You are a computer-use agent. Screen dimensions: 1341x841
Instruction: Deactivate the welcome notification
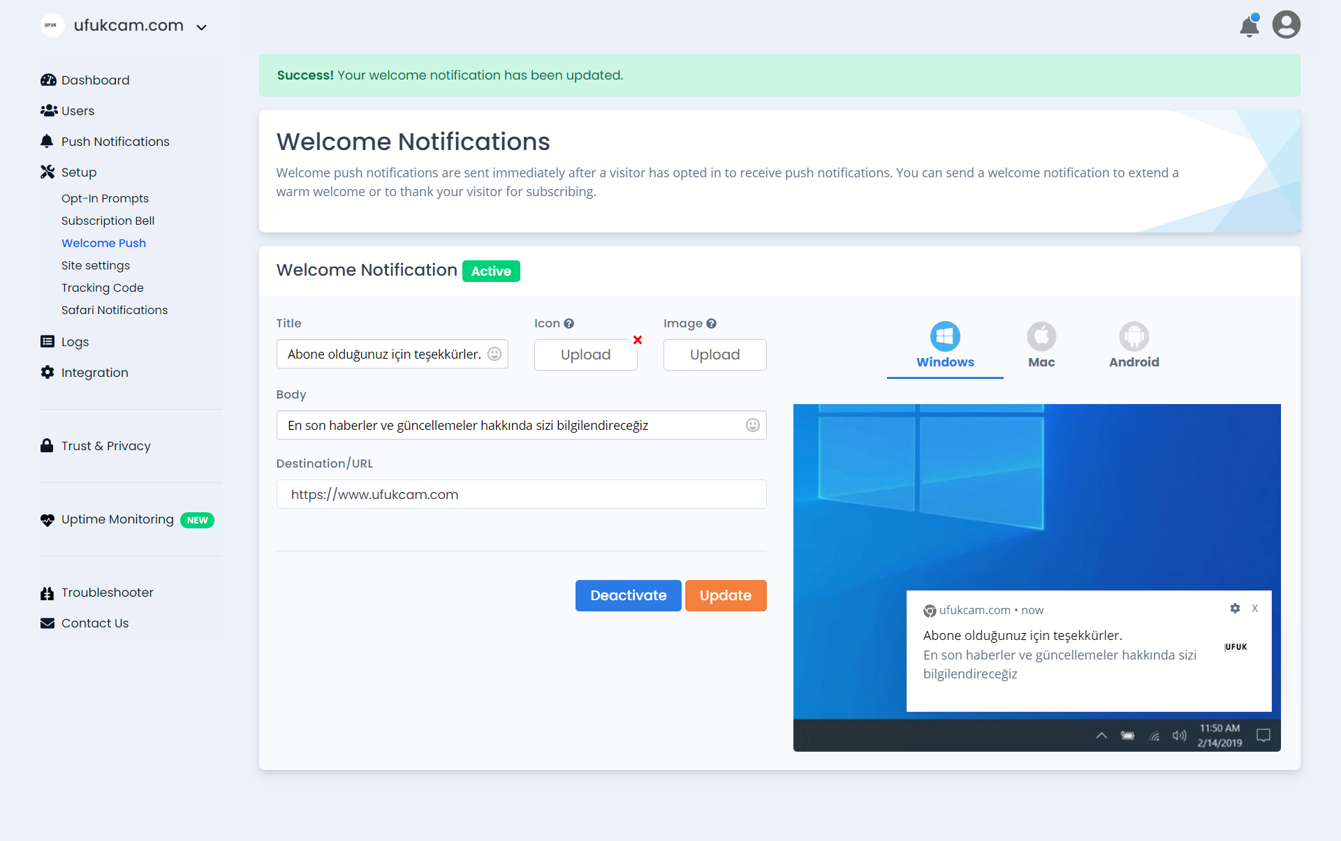628,595
